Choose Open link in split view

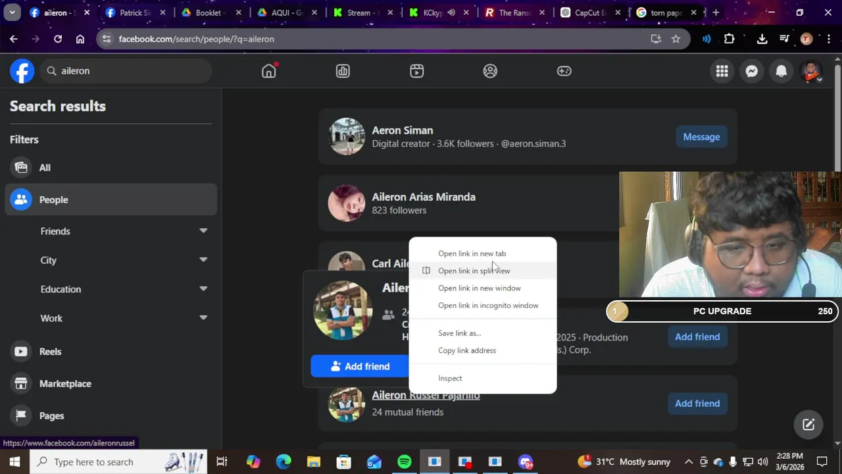click(482, 271)
